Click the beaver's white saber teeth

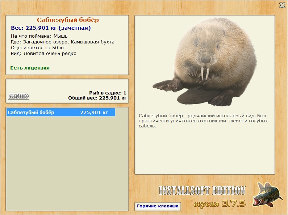pos(205,73)
